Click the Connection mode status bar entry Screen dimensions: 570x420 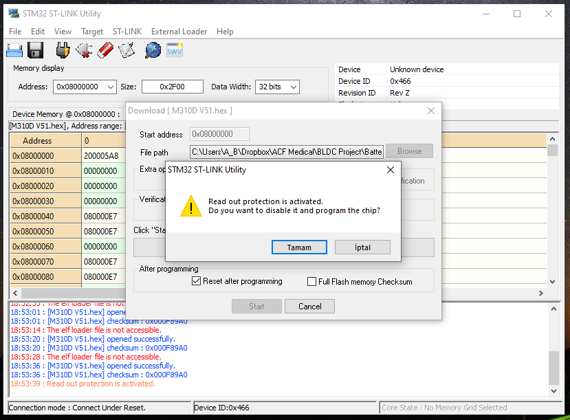tap(99, 408)
